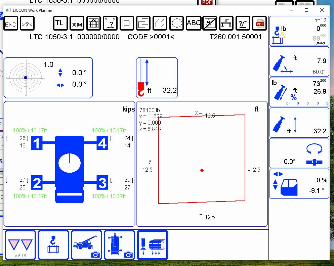Select the TL load chart button
Image resolution: width=334 pixels, height=266 pixels.
coord(60,23)
